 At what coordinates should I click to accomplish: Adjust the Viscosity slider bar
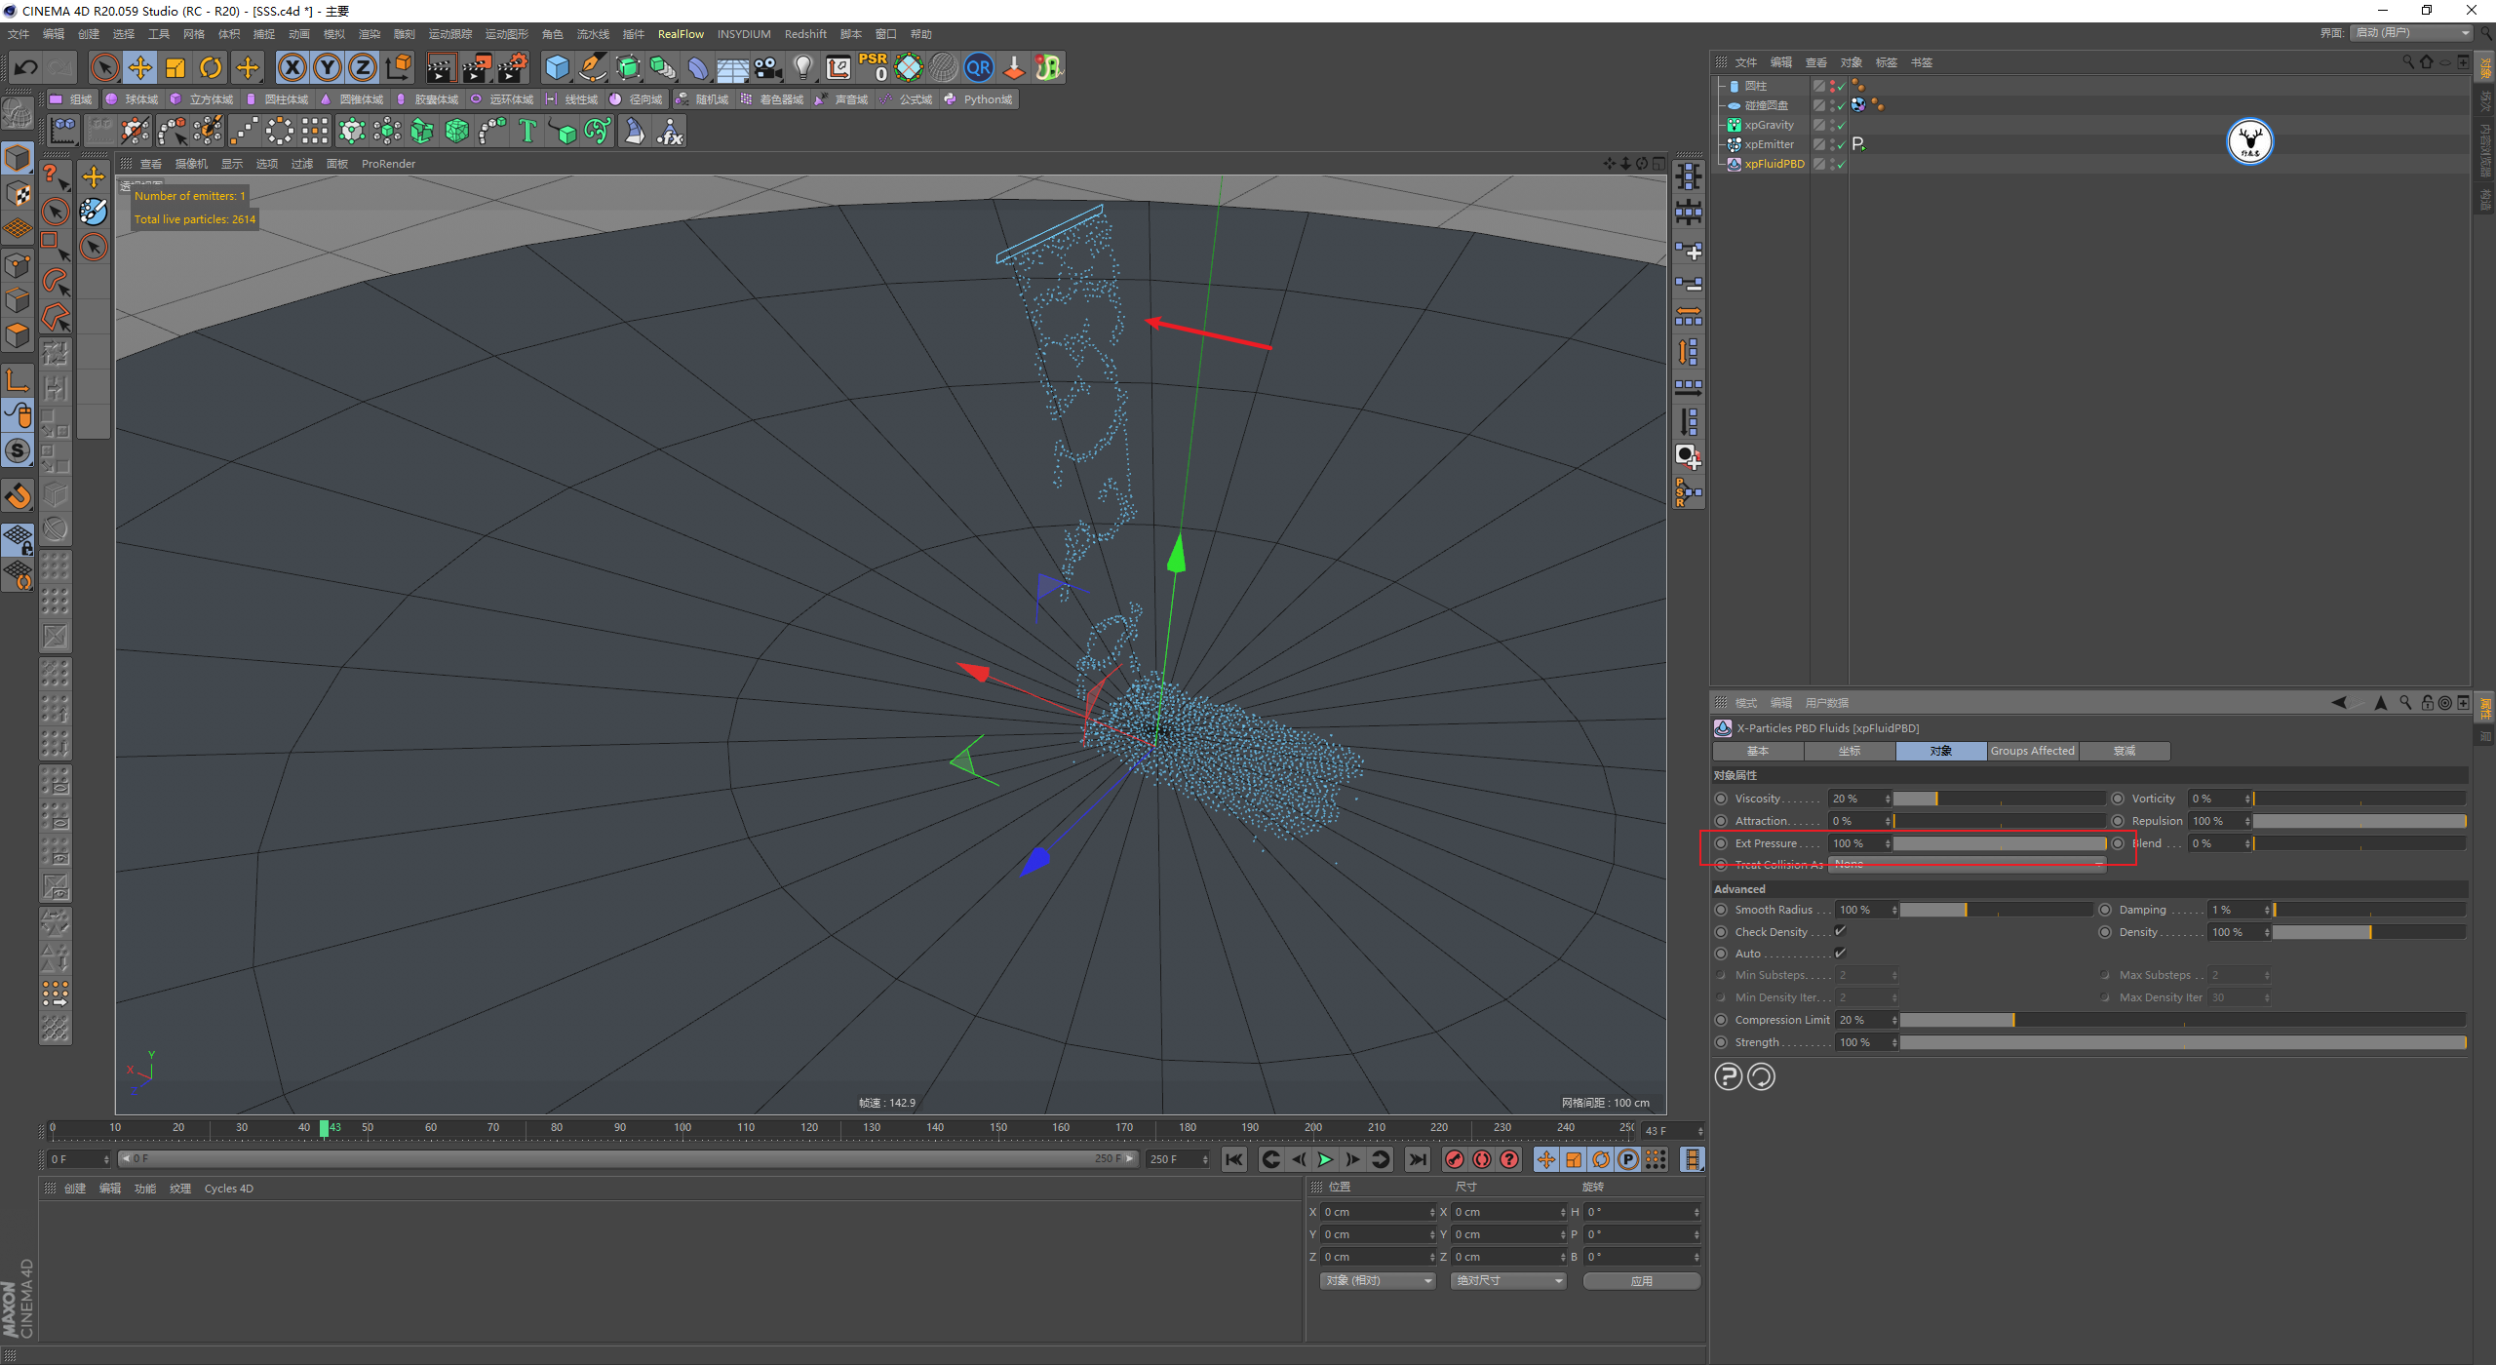(x=1998, y=799)
